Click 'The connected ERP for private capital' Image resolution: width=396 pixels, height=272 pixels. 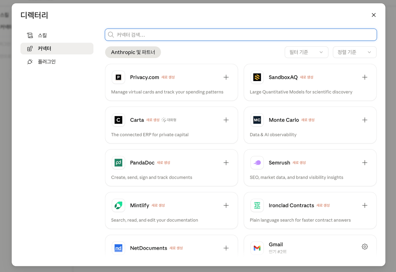pos(150,135)
